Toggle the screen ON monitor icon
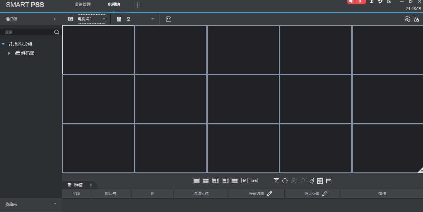The width and height of the screenshot is (423, 212). tap(276, 181)
